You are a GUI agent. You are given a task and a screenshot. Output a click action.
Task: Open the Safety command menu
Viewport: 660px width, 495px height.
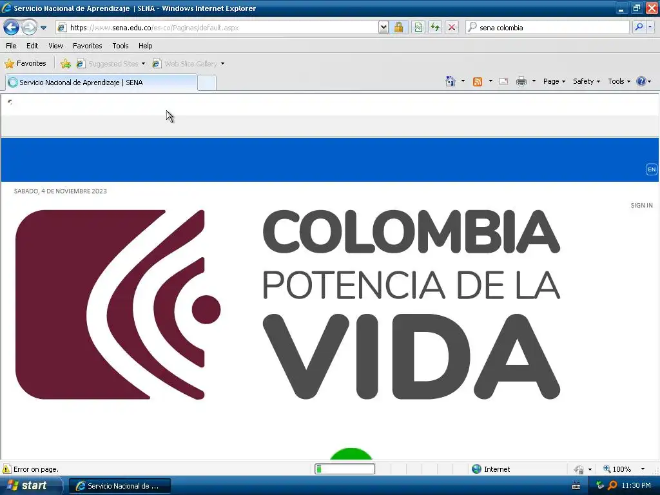coord(587,81)
